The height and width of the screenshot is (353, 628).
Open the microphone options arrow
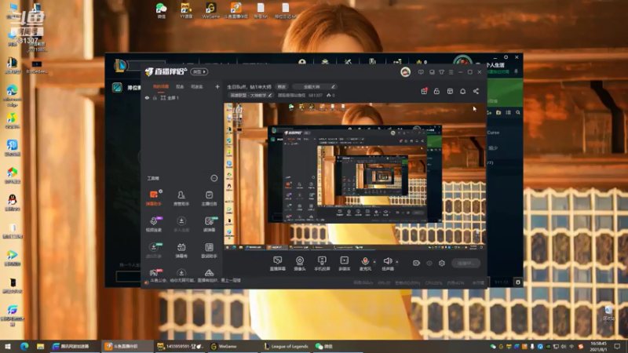[374, 262]
